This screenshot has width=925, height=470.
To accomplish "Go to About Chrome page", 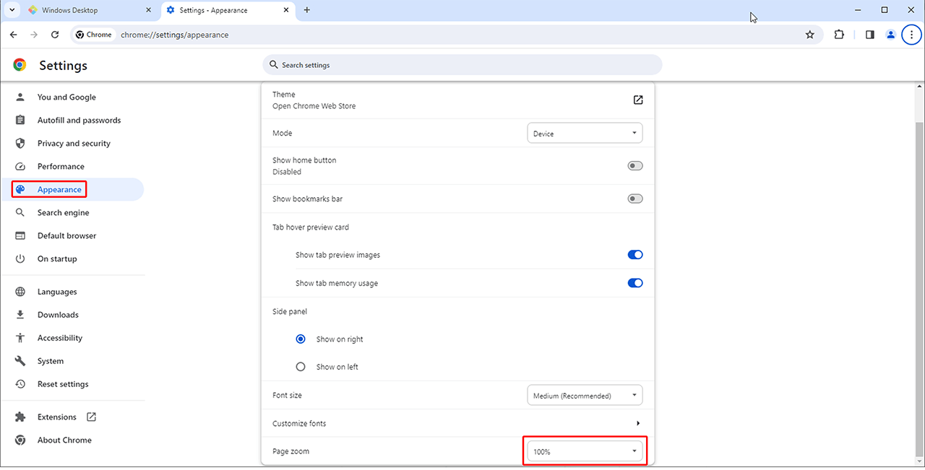I will 64,440.
